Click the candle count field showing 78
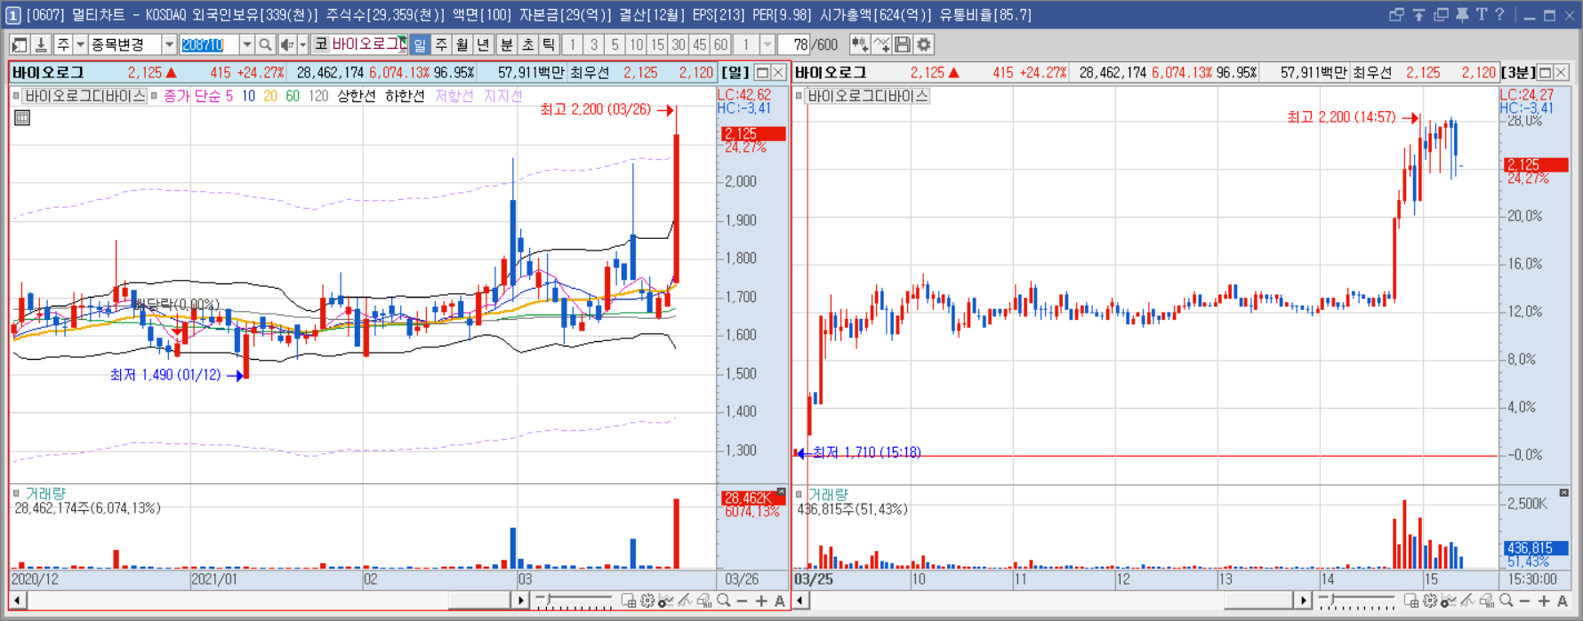Screen dimensions: 1583x621 coord(795,44)
